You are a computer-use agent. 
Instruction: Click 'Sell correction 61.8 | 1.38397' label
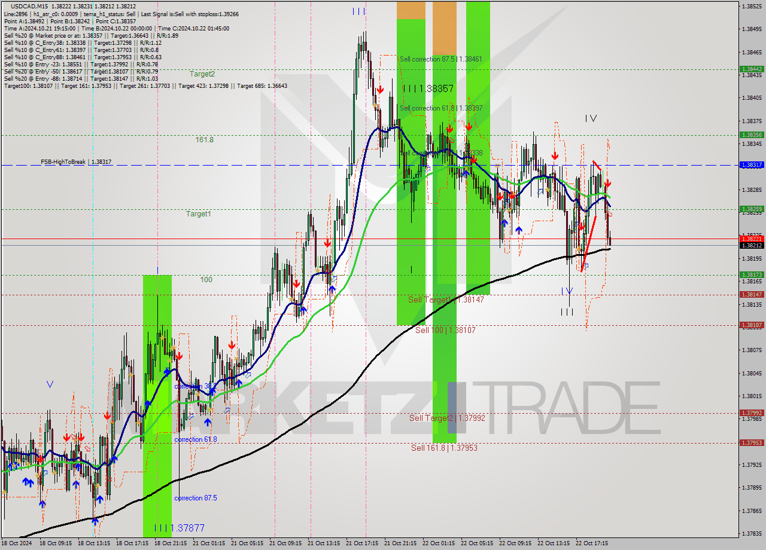coord(440,108)
